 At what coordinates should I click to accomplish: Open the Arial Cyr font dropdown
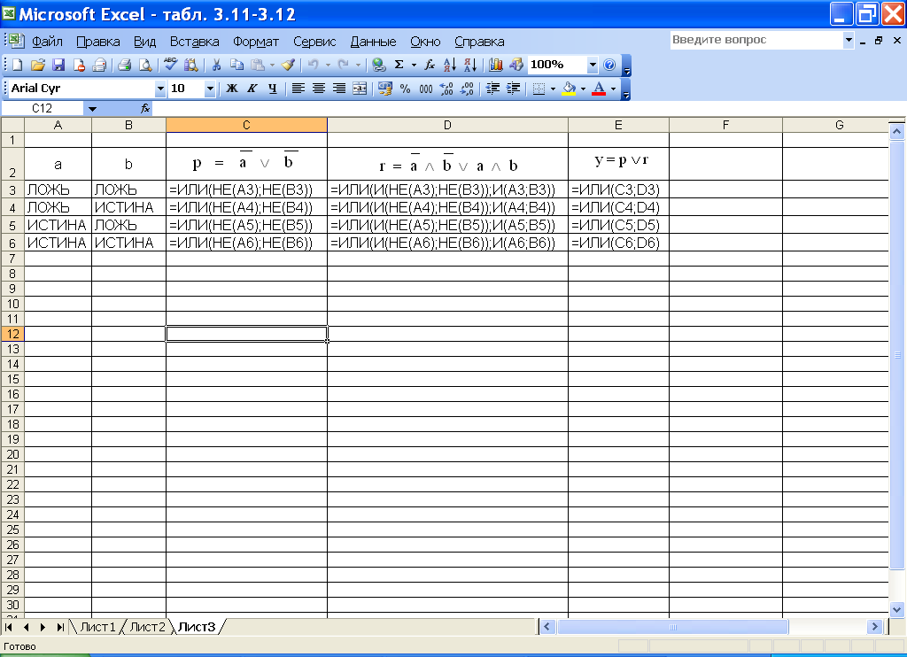160,89
